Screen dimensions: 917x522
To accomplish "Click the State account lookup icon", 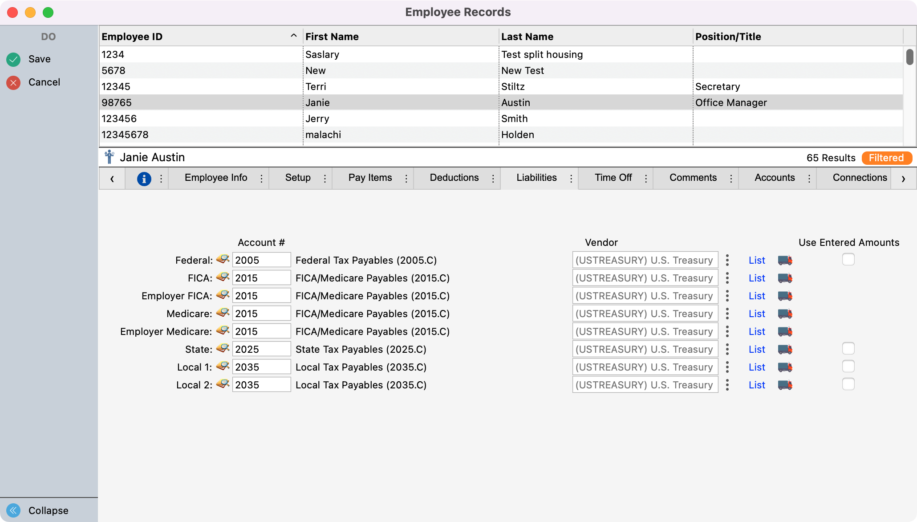I will 223,348.
